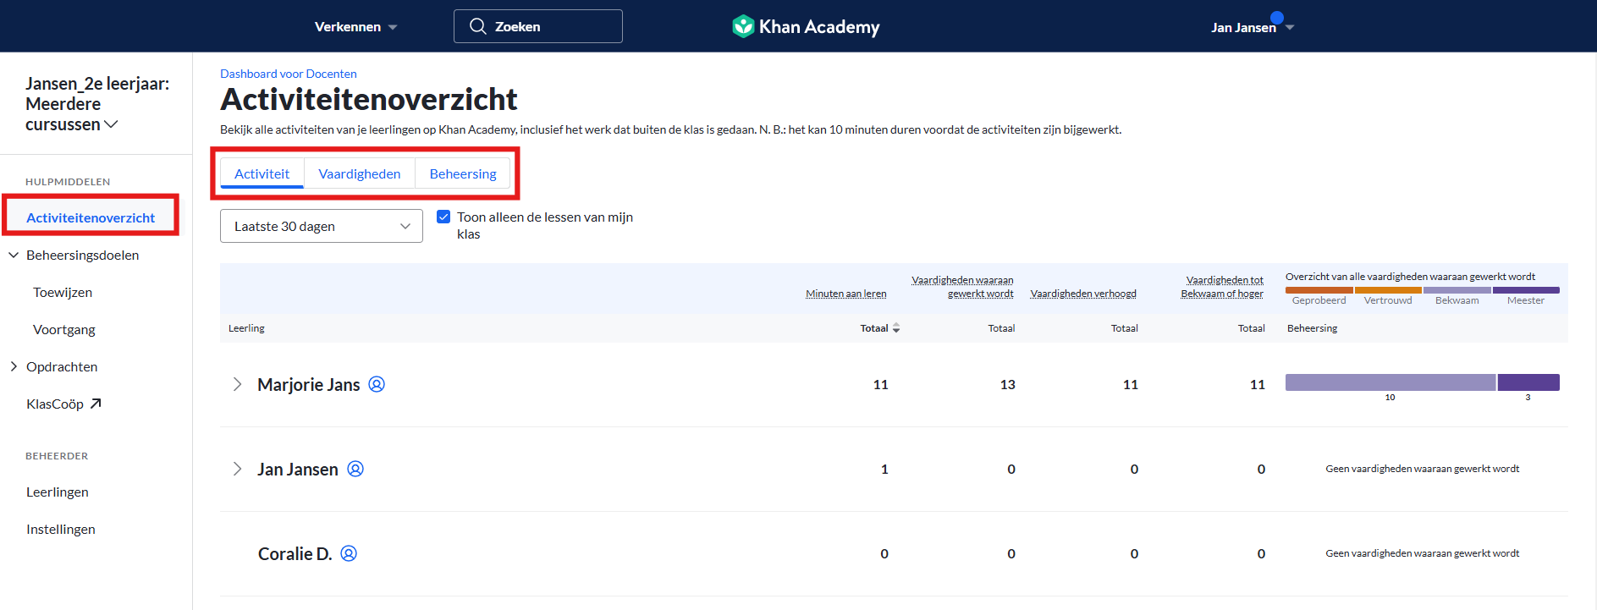Click the Bekwaam legend color
Viewport: 1597px width, 610px height.
point(1457,290)
